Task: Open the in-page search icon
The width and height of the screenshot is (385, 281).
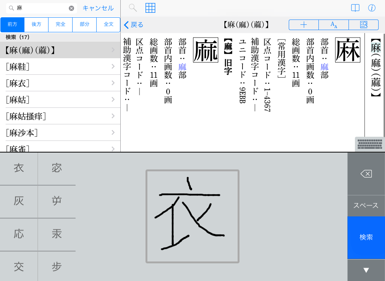Action: point(364,25)
